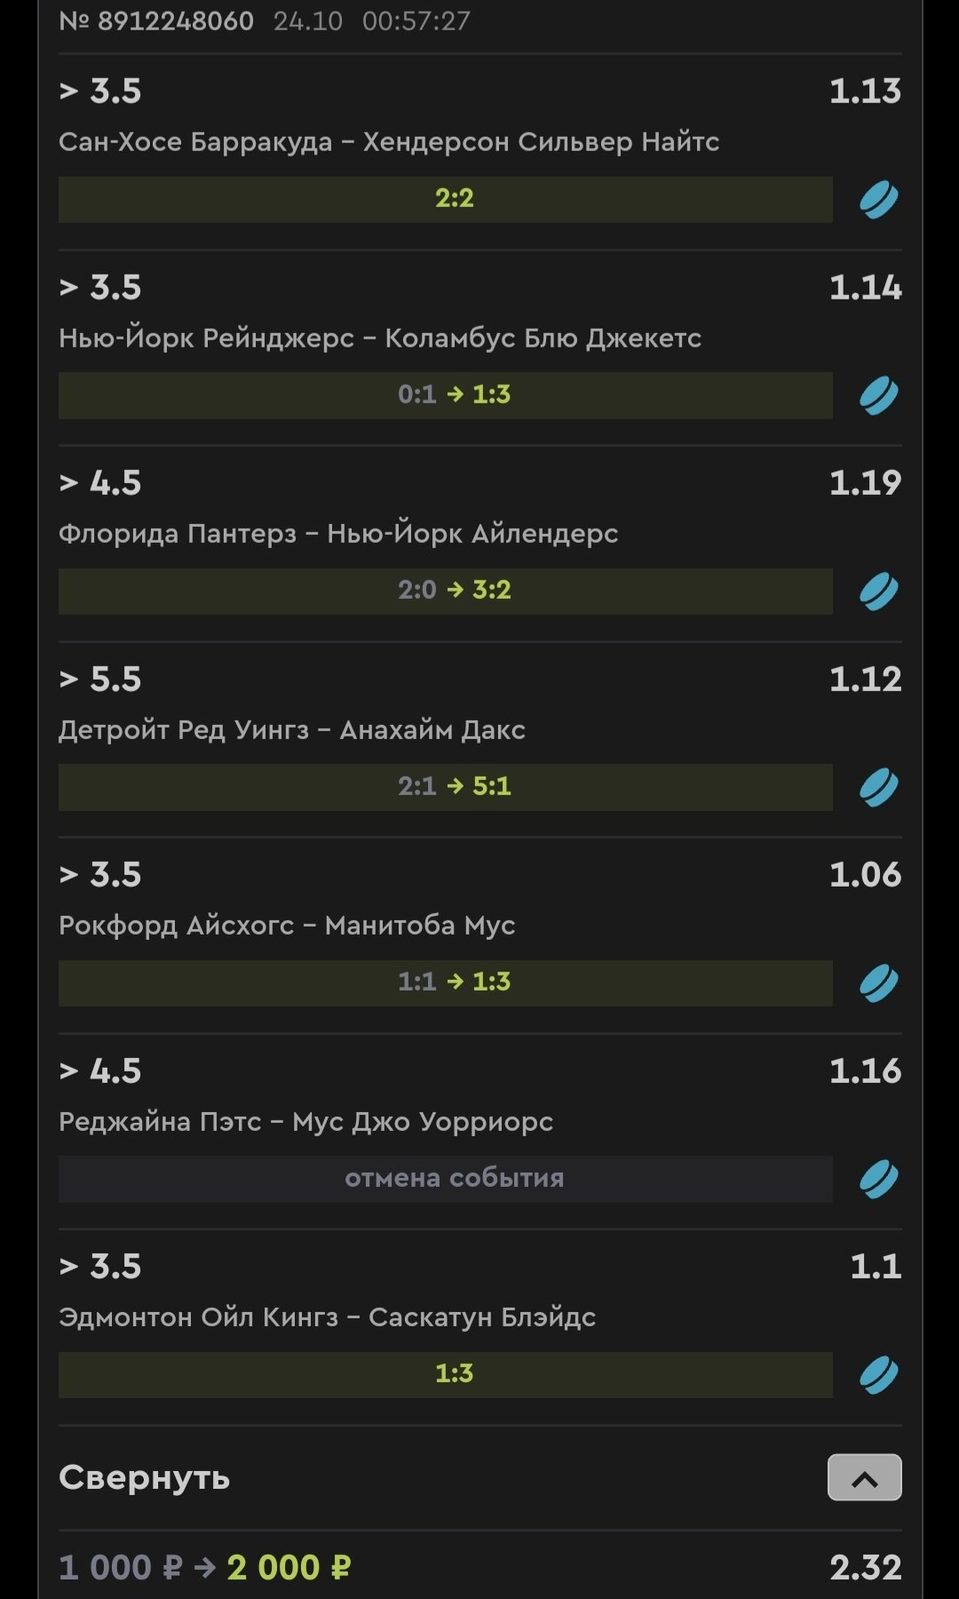Viewport: 959px width, 1599px height.
Task: Open the Сан-Хосе Барракуда – Хендерсон match
Action: click(389, 142)
